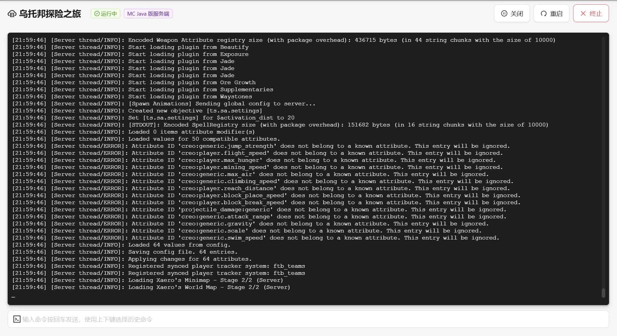617x336 pixels.
Task: Click the Saving config file log line
Action: tap(125, 252)
